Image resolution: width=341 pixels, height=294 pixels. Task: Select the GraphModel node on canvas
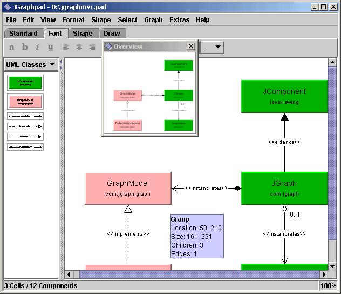pos(128,189)
